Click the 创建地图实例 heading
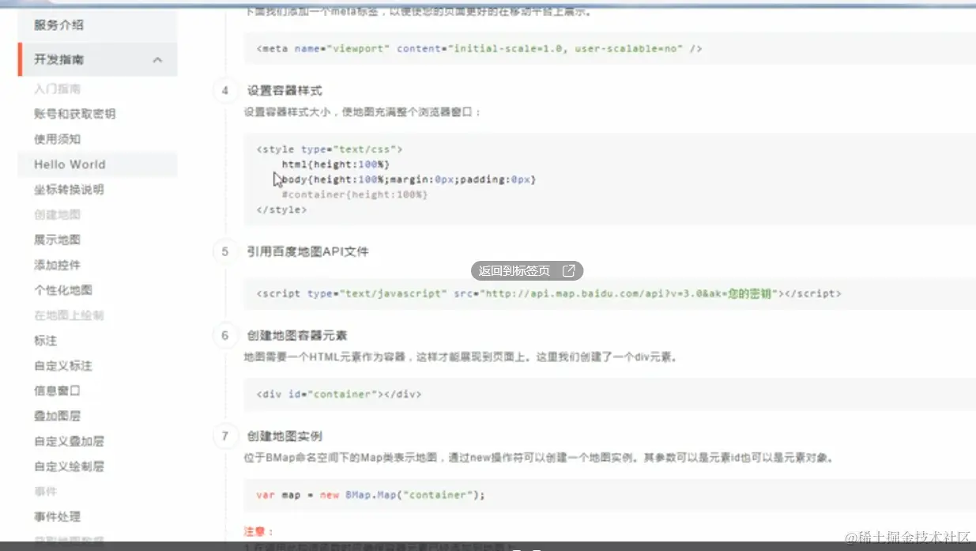The height and width of the screenshot is (551, 976). 285,436
